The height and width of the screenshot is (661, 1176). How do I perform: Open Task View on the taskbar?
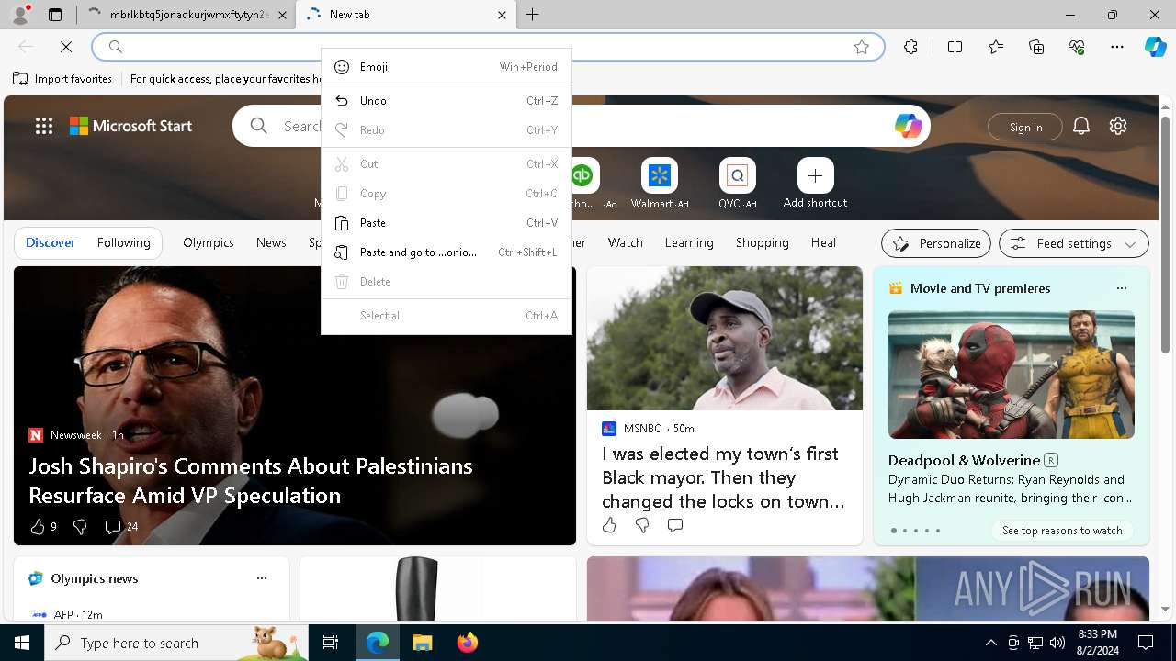point(331,643)
